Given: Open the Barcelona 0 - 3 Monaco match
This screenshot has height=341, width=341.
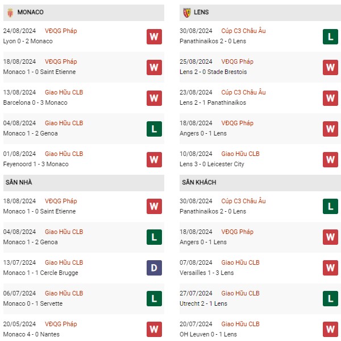Looking at the screenshot, I should [x=35, y=102].
